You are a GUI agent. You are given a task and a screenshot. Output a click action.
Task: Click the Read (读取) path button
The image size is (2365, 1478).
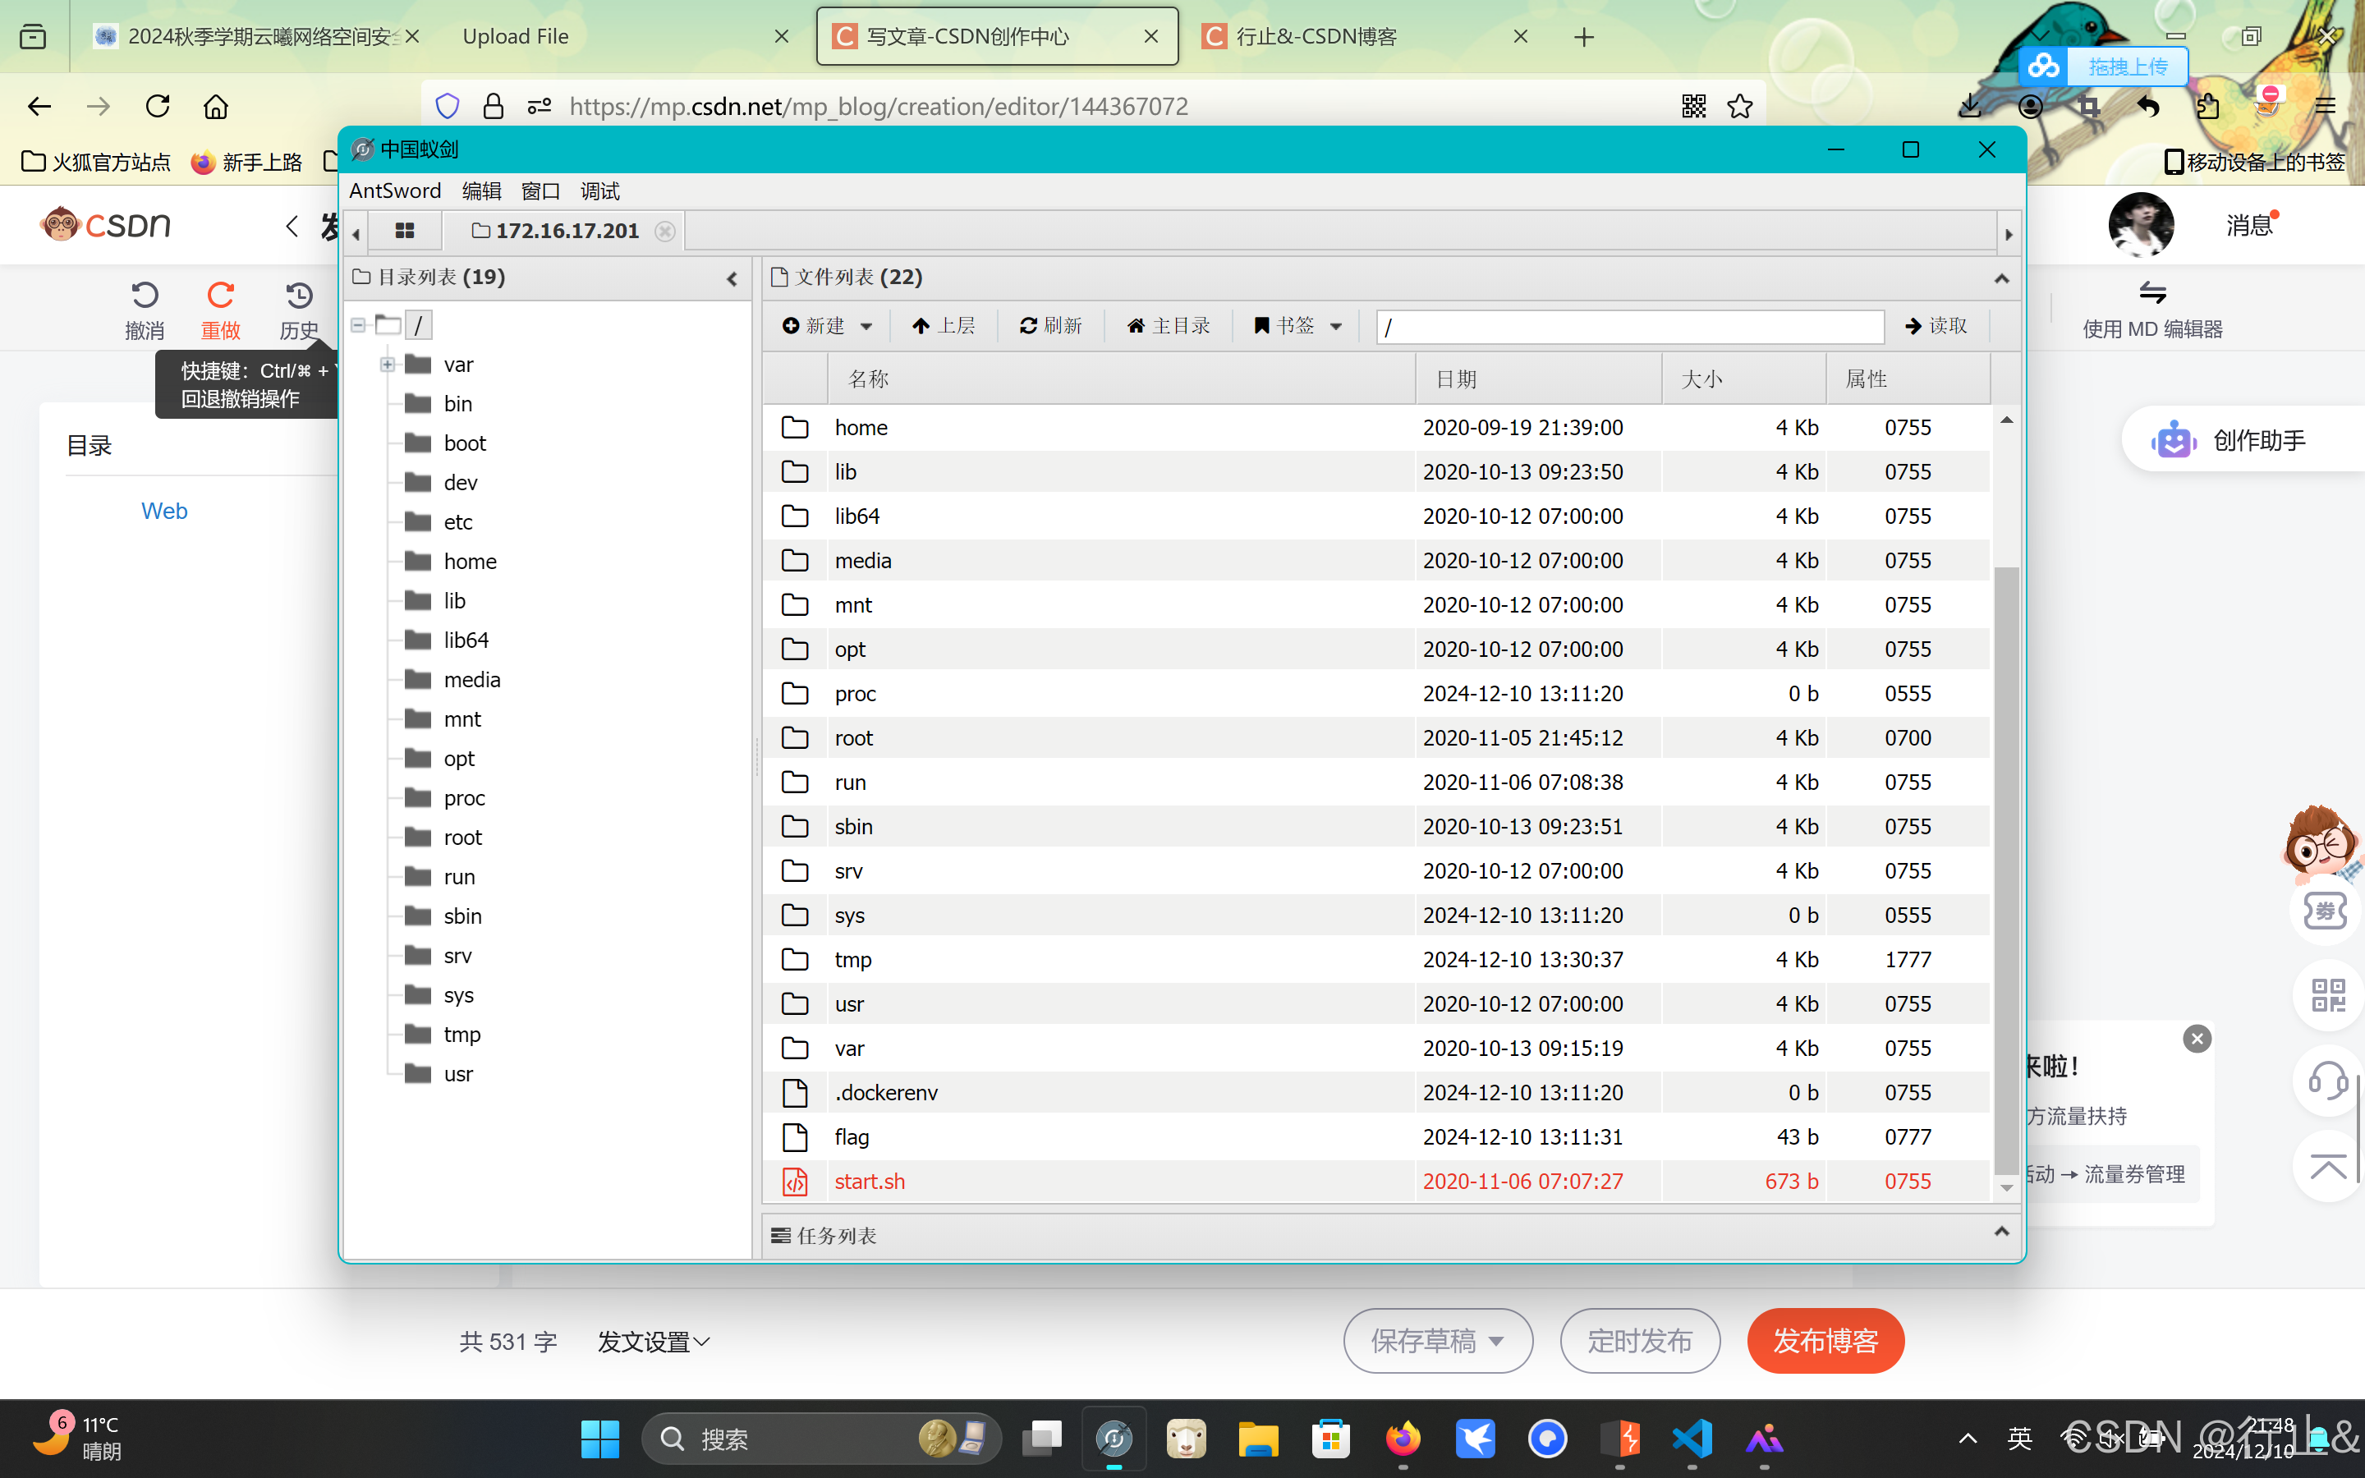tap(1936, 325)
